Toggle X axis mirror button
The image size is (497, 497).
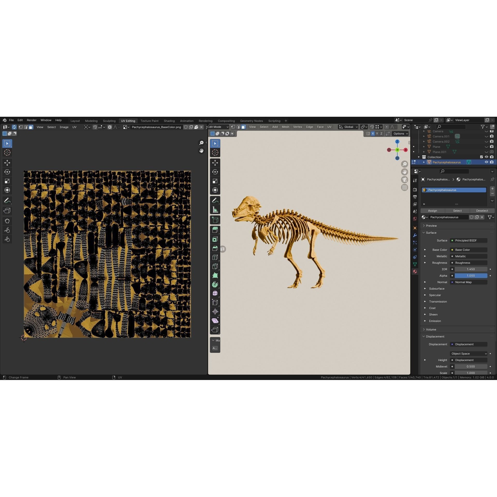[x=373, y=134]
